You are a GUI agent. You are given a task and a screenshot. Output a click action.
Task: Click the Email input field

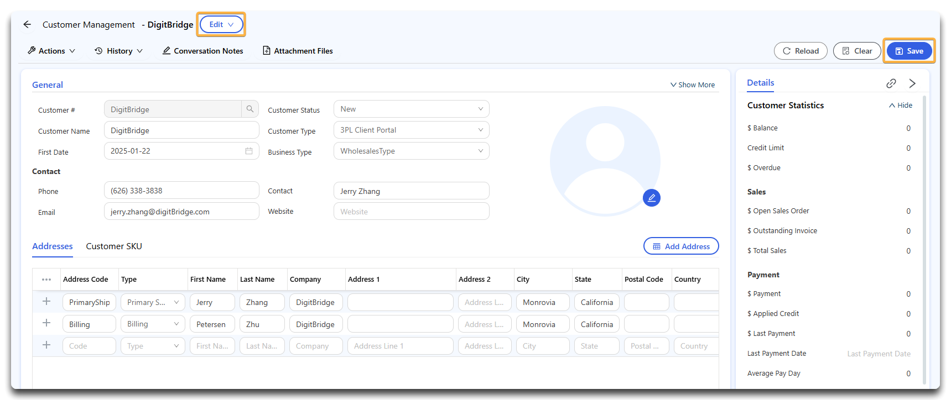coord(181,212)
